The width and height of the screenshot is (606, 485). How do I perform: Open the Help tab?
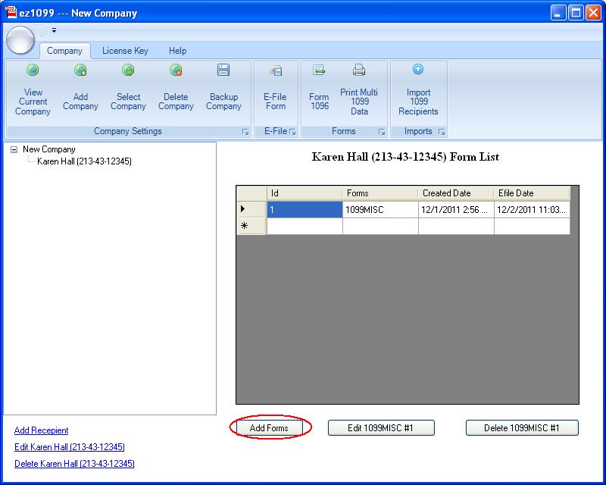[x=177, y=51]
